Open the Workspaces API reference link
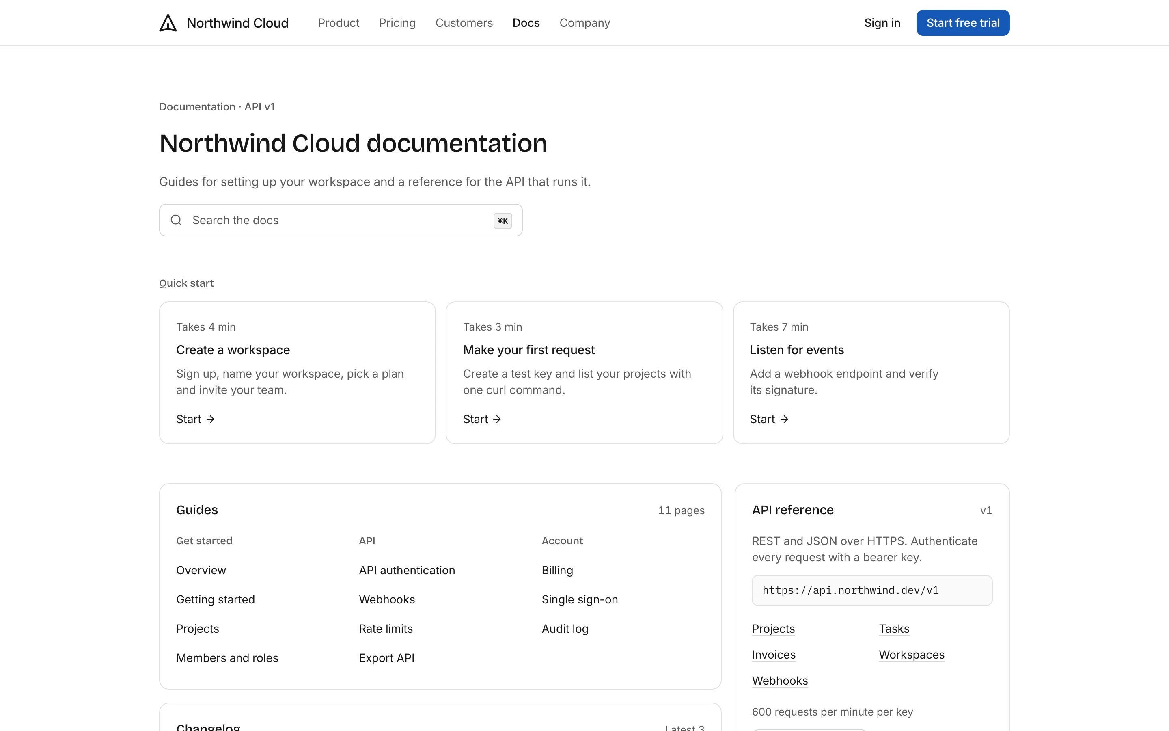 tap(912, 655)
